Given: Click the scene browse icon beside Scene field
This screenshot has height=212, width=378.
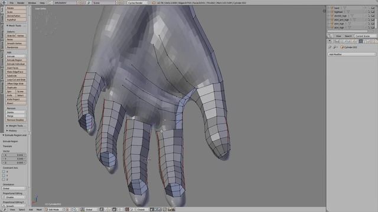Looking at the screenshot, I should click(x=89, y=2).
